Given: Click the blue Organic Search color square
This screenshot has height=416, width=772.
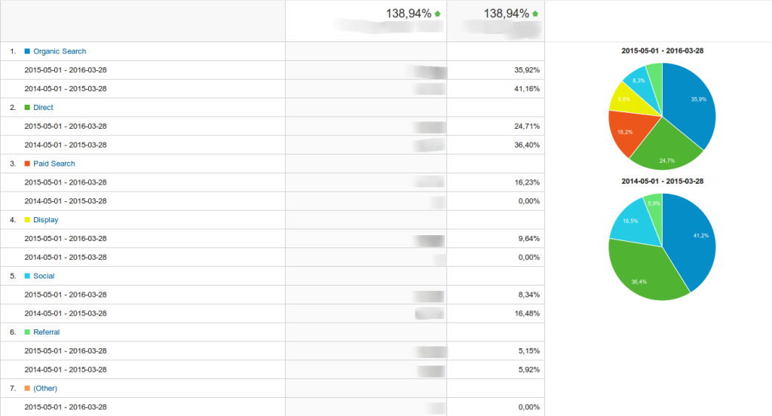Looking at the screenshot, I should tap(27, 51).
